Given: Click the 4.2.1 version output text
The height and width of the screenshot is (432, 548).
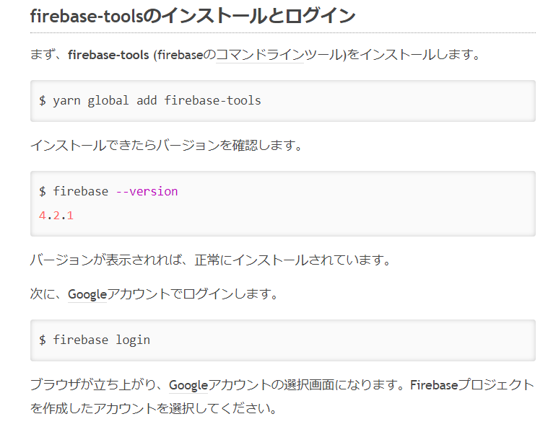Looking at the screenshot, I should 56,216.
